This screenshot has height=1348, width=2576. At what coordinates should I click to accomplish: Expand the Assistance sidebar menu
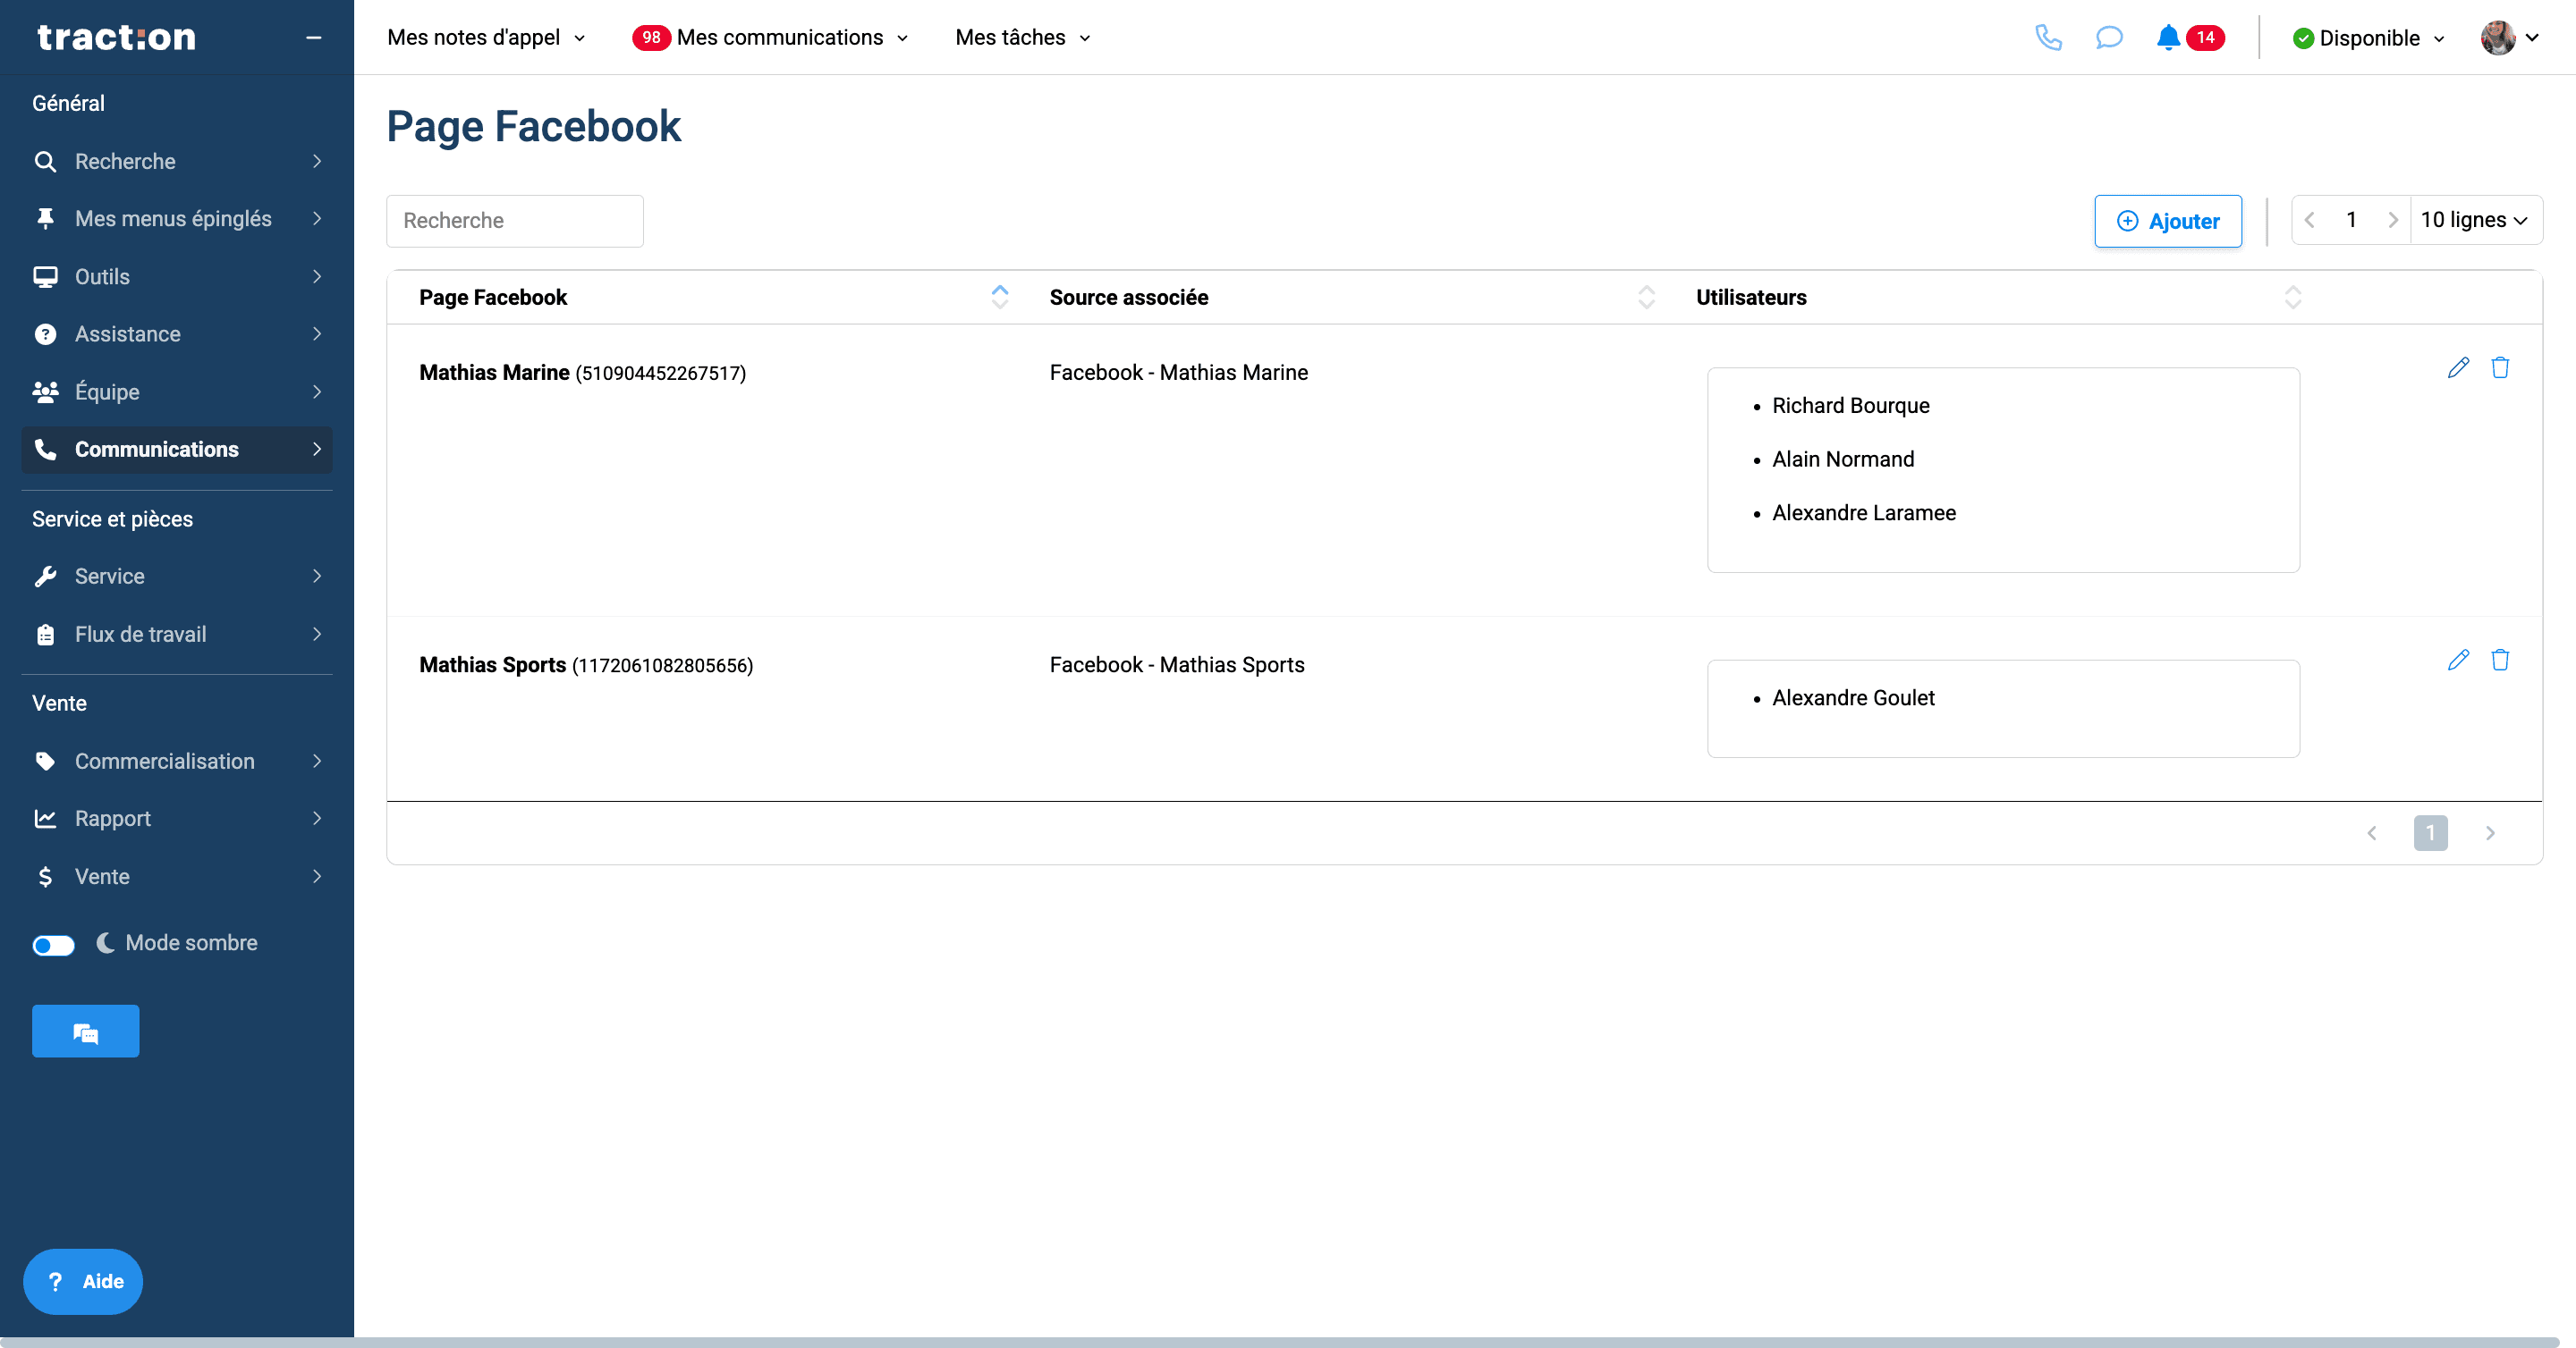(177, 333)
